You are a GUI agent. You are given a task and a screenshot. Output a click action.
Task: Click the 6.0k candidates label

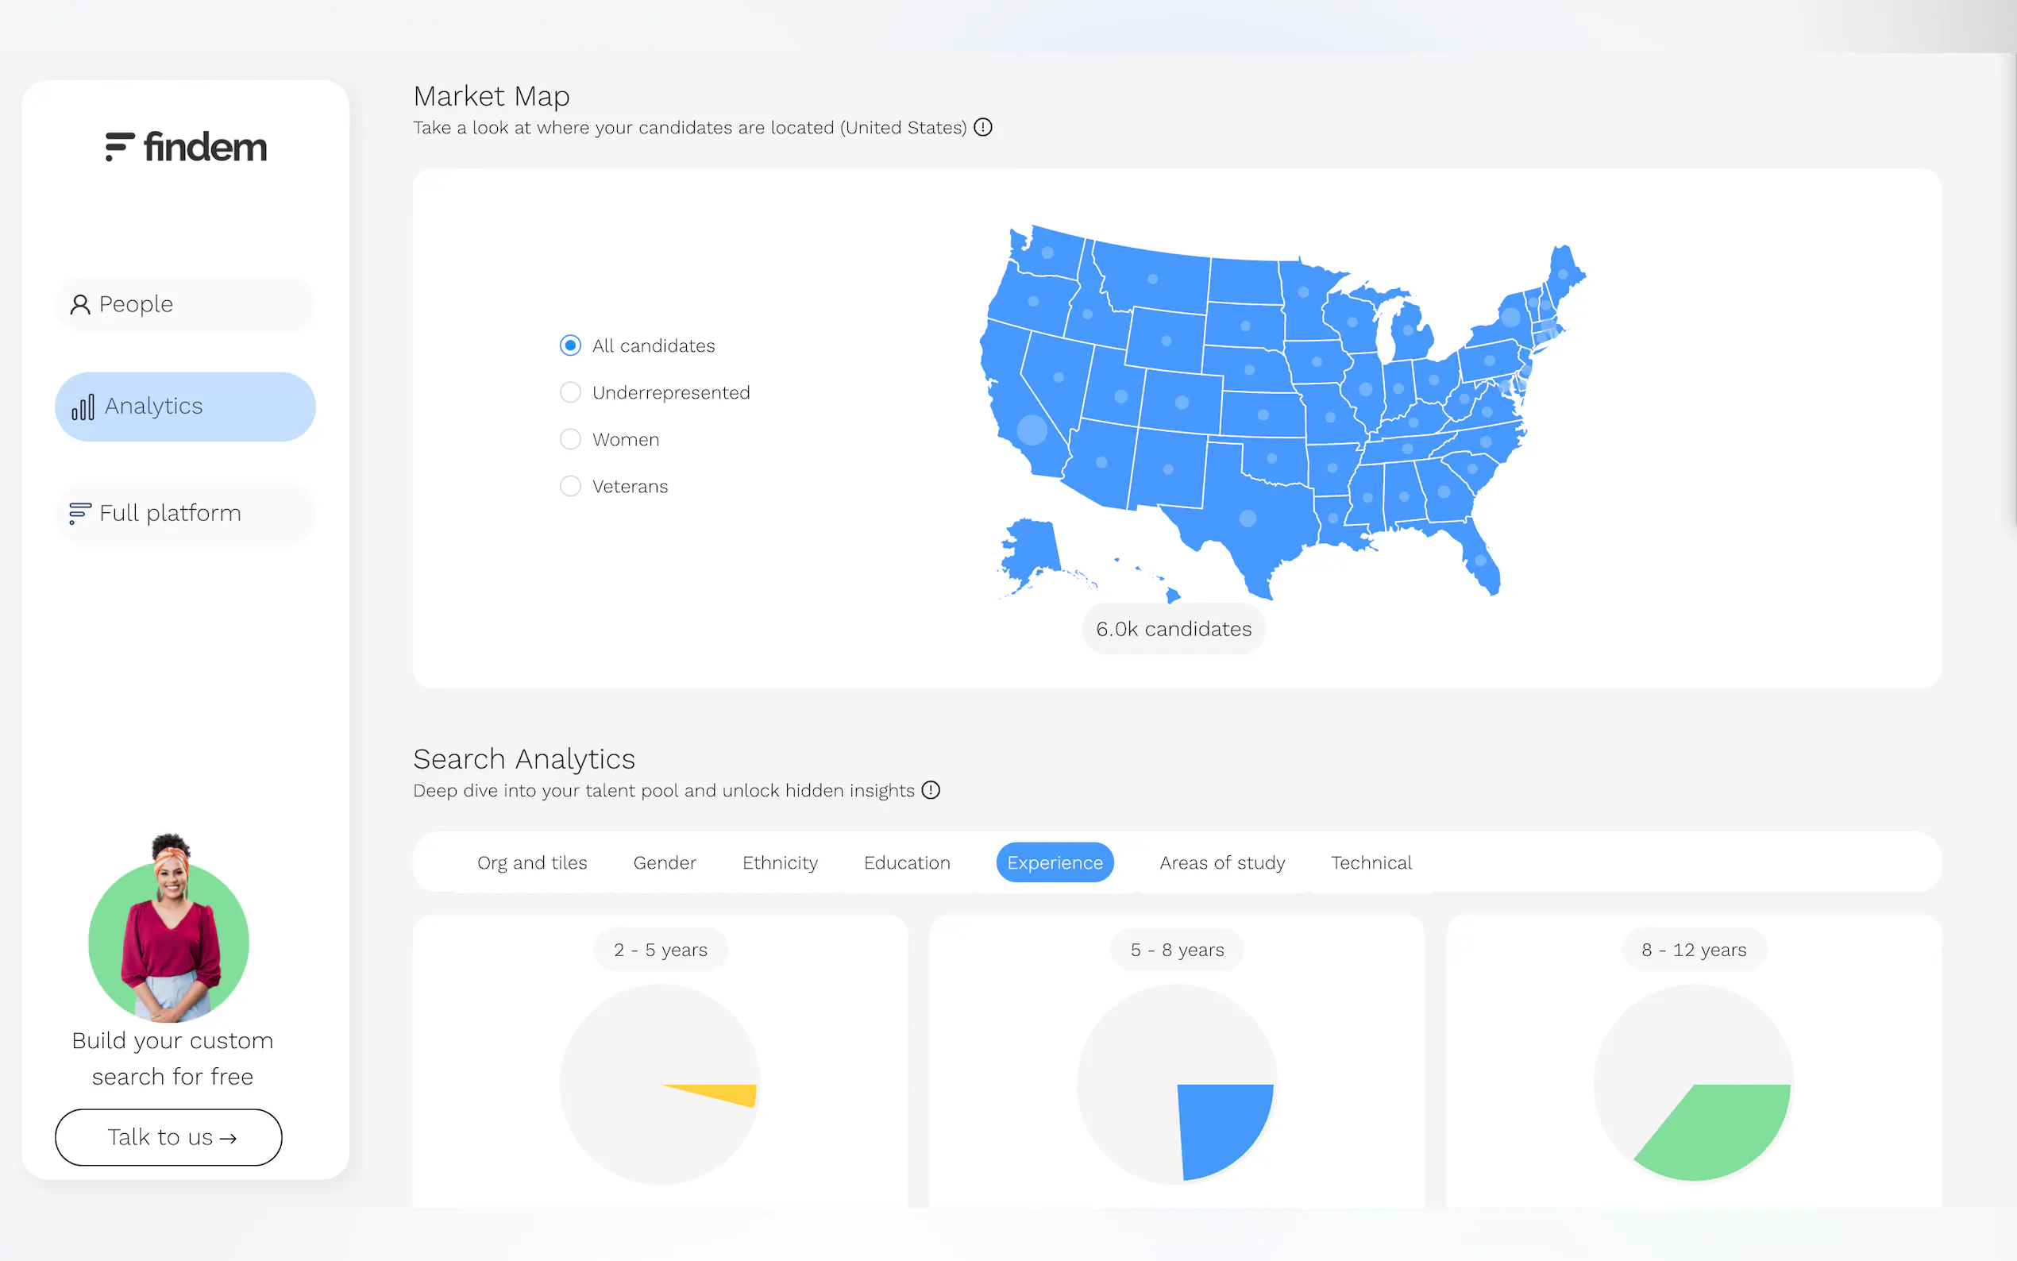pos(1173,629)
